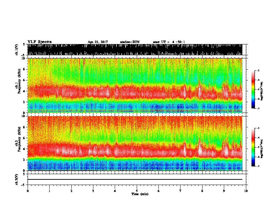The height and width of the screenshot is (214, 277).
Task: Click time tick "3" on the time axis
Action: [x=93, y=191]
